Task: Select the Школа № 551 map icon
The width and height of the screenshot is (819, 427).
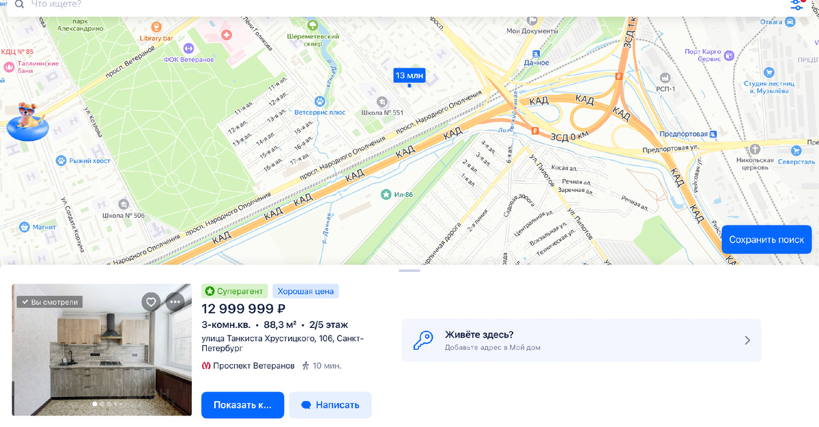Action: (x=373, y=102)
